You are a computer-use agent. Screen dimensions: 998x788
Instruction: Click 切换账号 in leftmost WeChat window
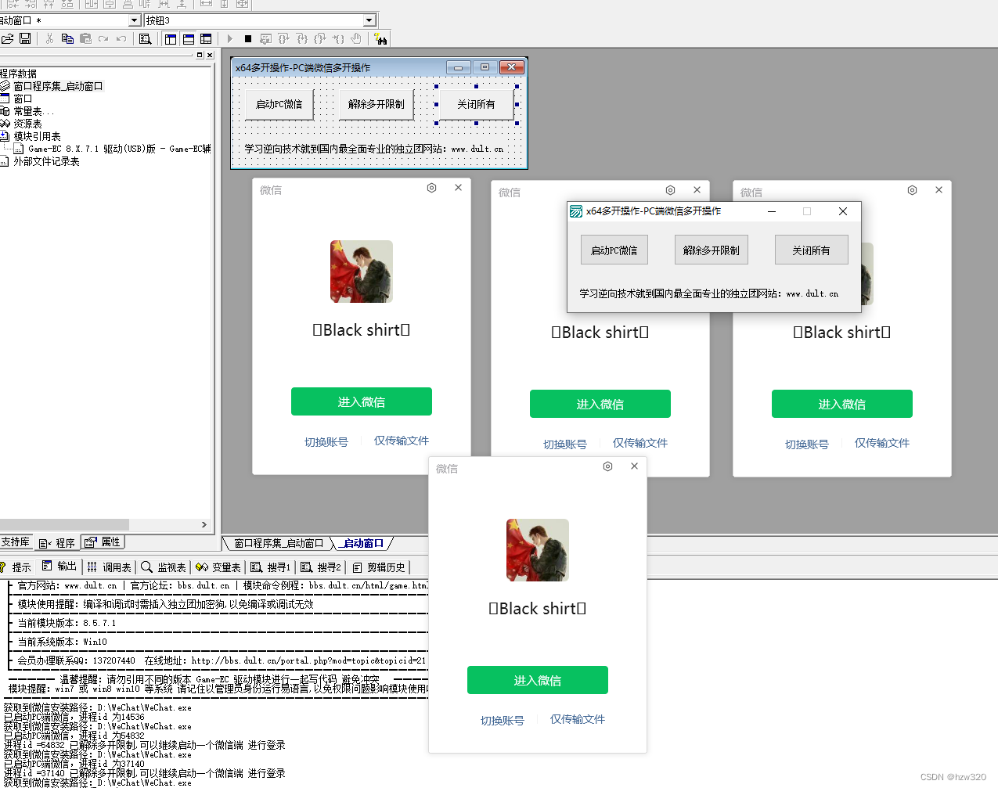(x=326, y=442)
